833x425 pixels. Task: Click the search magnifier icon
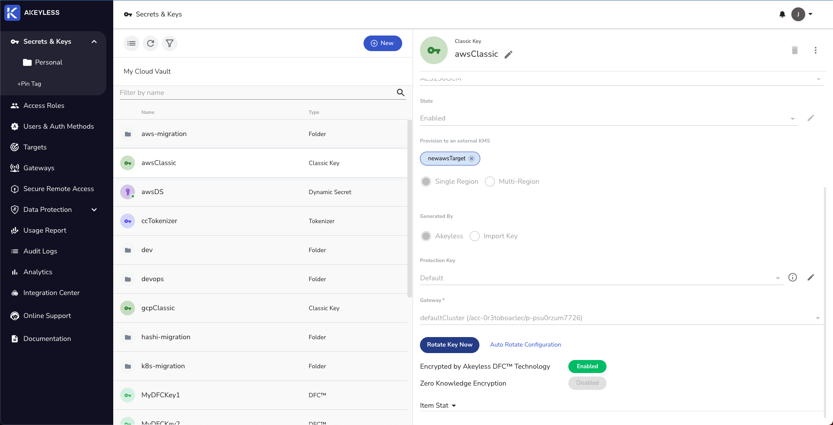tap(400, 92)
